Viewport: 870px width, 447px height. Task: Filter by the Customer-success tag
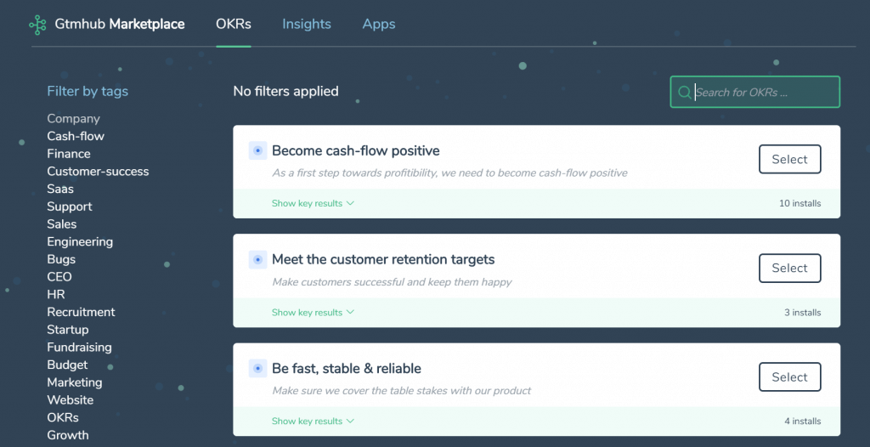point(98,172)
